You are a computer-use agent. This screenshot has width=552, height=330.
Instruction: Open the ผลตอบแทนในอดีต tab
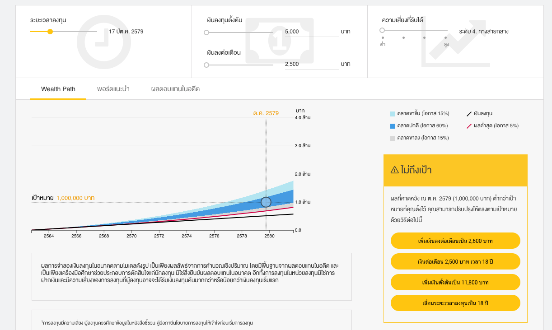point(175,89)
